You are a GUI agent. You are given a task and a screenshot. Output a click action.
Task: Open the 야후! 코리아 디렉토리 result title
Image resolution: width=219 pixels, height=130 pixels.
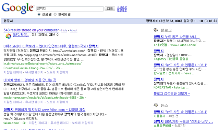pos(51,46)
